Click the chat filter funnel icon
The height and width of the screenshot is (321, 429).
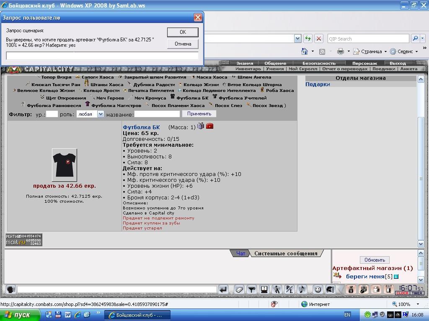pyautogui.click(x=252, y=289)
